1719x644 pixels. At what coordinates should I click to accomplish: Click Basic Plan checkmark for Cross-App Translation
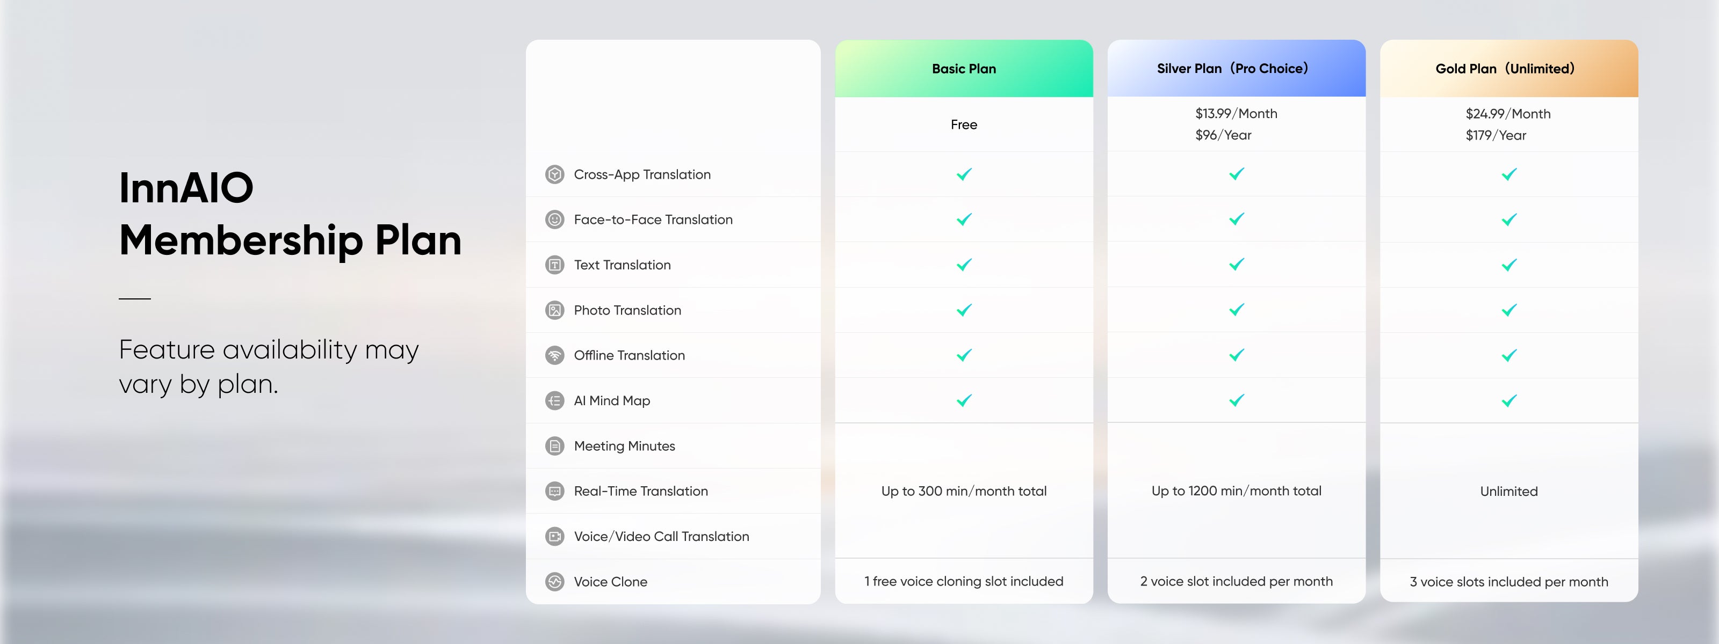[x=964, y=174]
